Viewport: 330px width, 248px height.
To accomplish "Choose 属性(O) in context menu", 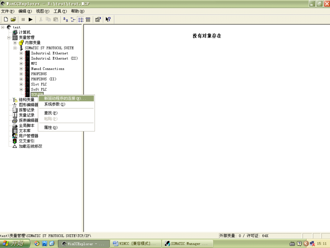I will [x=66, y=128].
